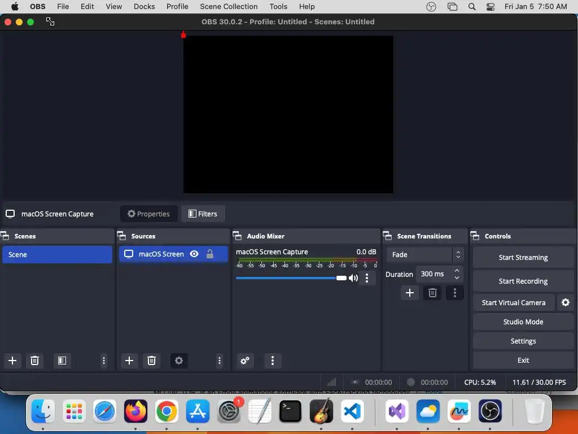
Task: Click Start Virtual Camera button
Action: (514, 303)
